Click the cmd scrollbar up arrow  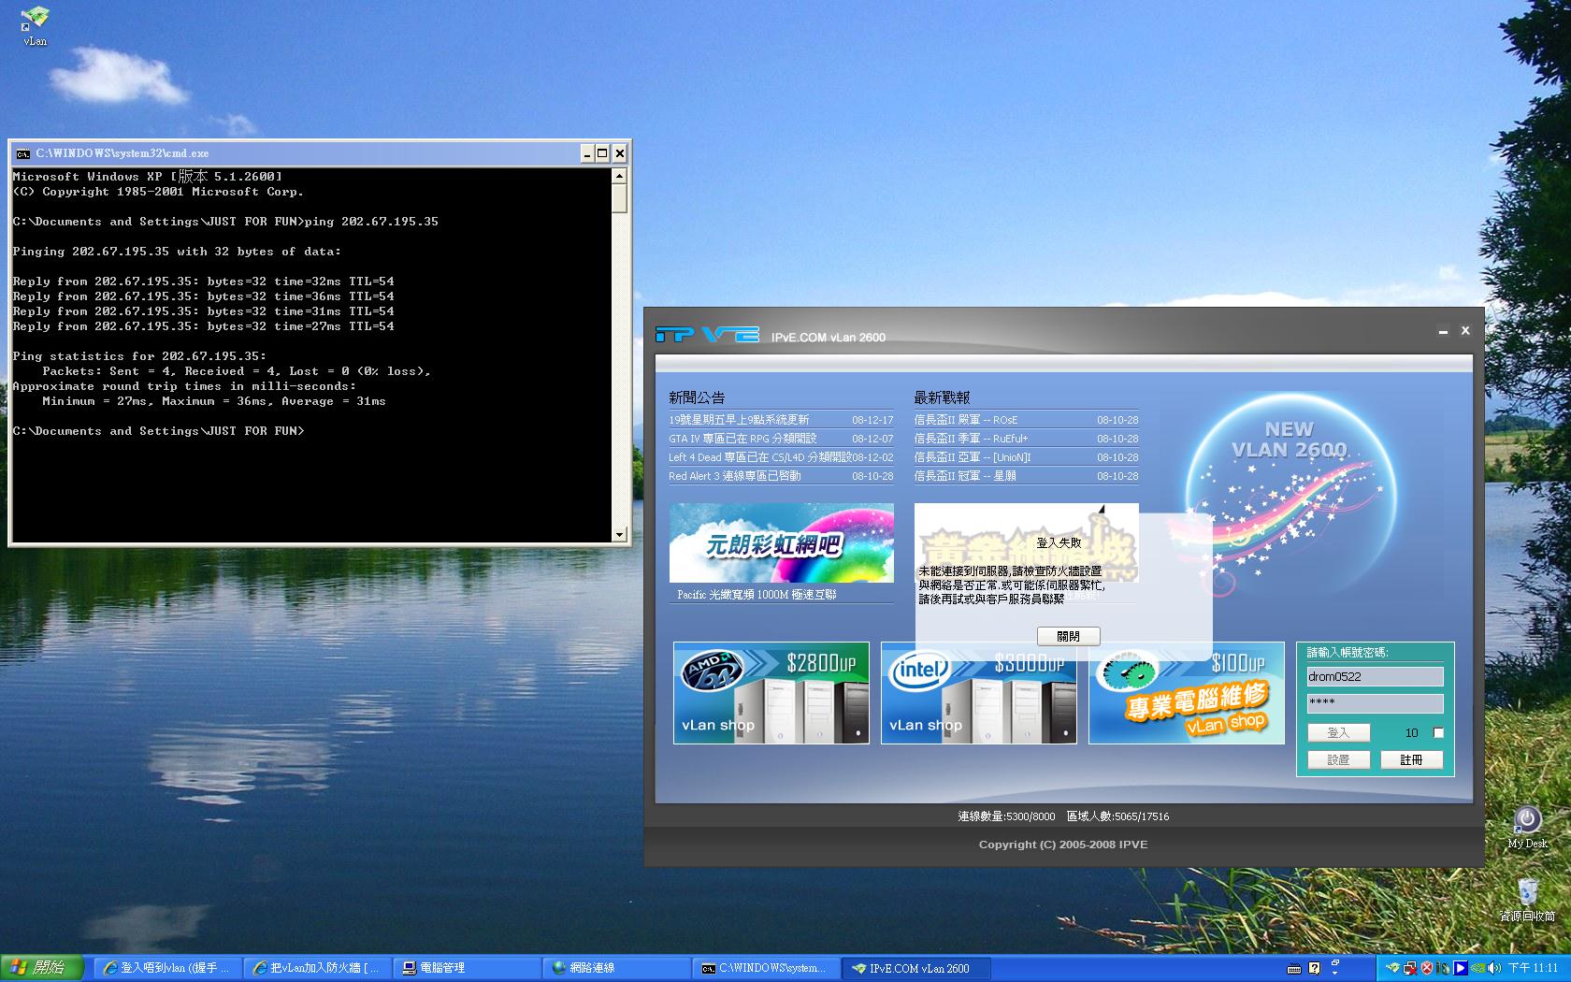(x=619, y=176)
